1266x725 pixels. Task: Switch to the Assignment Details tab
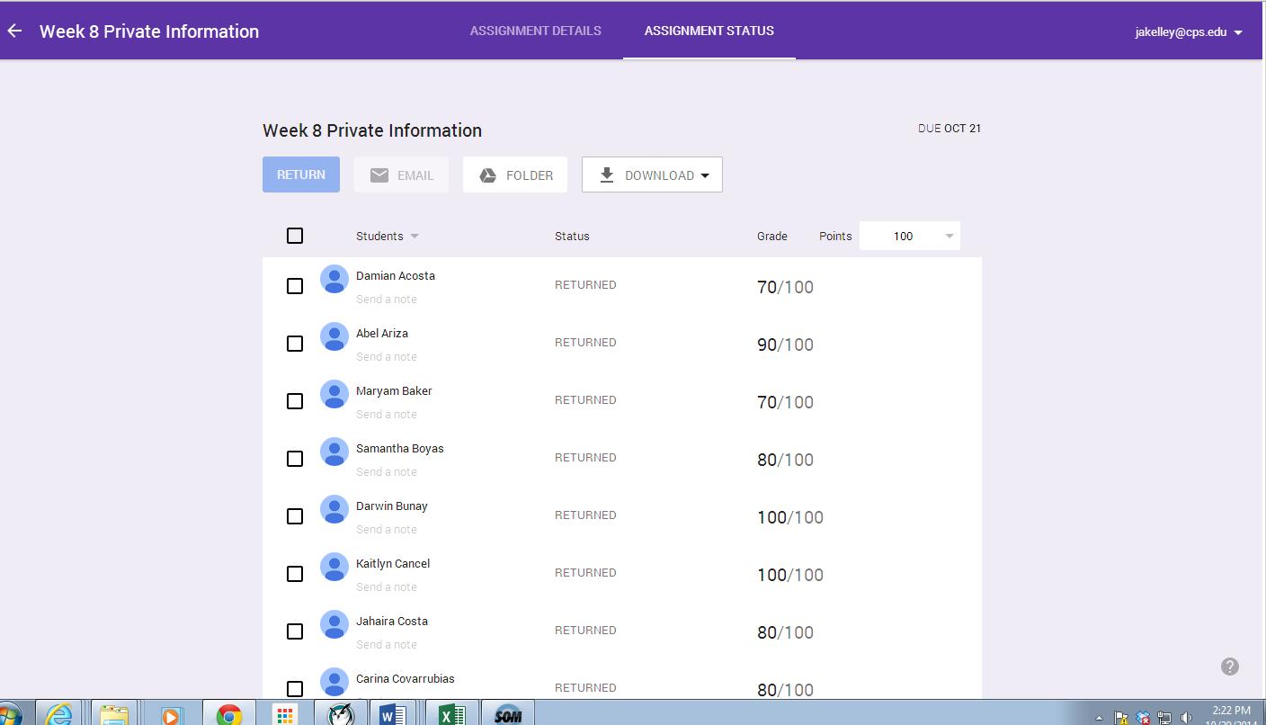(x=535, y=30)
